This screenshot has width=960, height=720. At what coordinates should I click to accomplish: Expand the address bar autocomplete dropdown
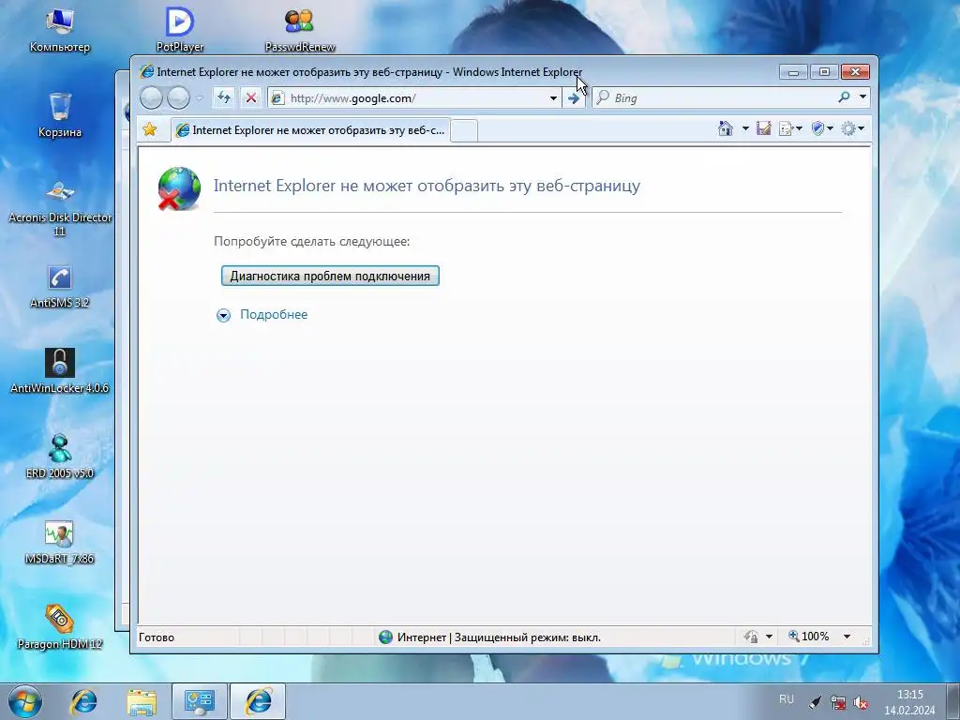tap(553, 97)
